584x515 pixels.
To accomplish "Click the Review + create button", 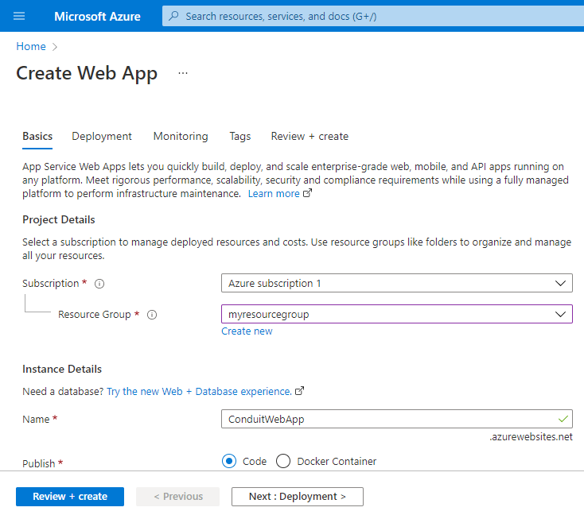I will [70, 497].
